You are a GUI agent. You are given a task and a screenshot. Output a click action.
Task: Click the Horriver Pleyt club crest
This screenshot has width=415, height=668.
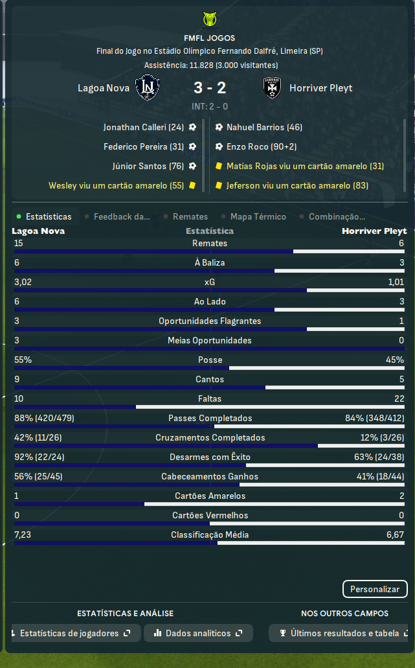(272, 87)
